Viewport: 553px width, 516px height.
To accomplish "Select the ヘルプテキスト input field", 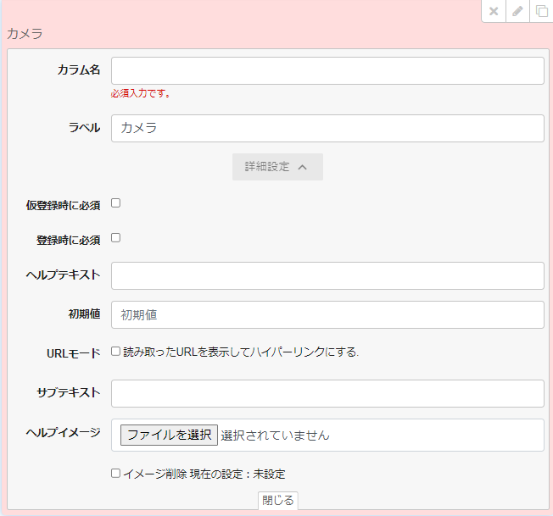I will [x=327, y=276].
